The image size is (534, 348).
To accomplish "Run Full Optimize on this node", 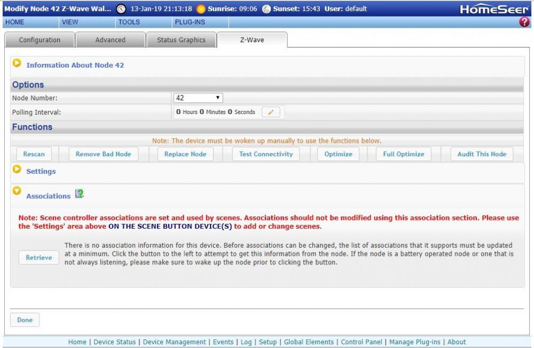I will [x=403, y=154].
